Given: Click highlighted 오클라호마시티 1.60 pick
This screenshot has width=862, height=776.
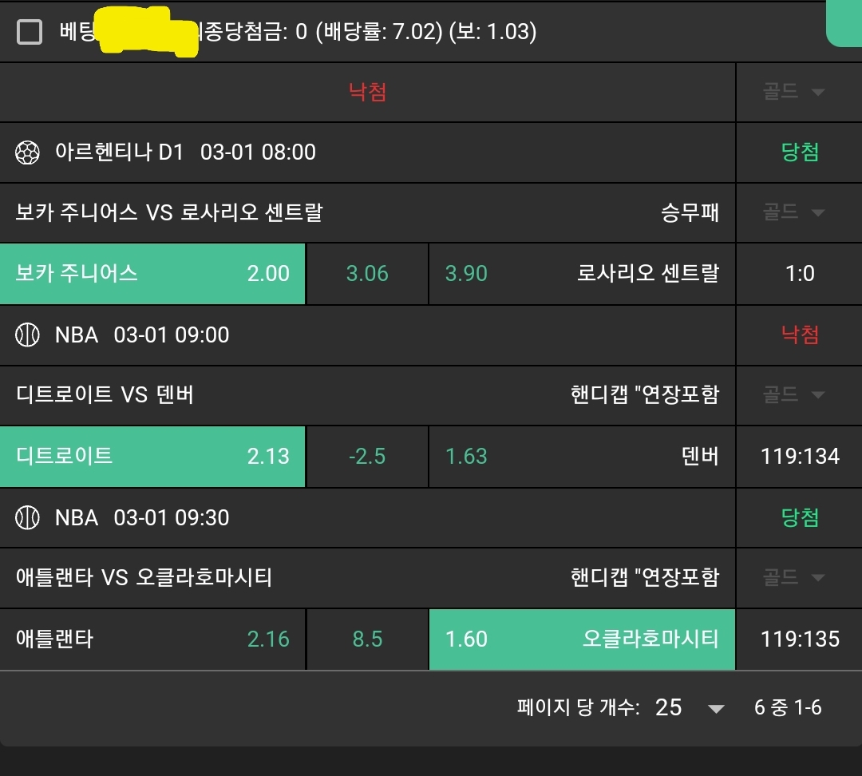Looking at the screenshot, I should 581,639.
